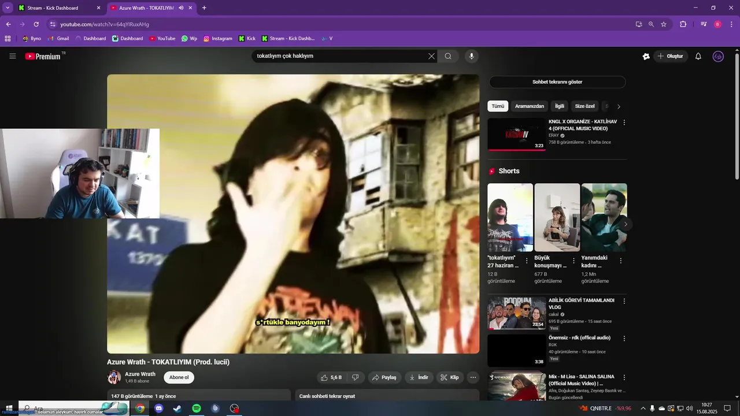Open the apps grid in bookmarks bar
The image size is (740, 416).
(8, 39)
